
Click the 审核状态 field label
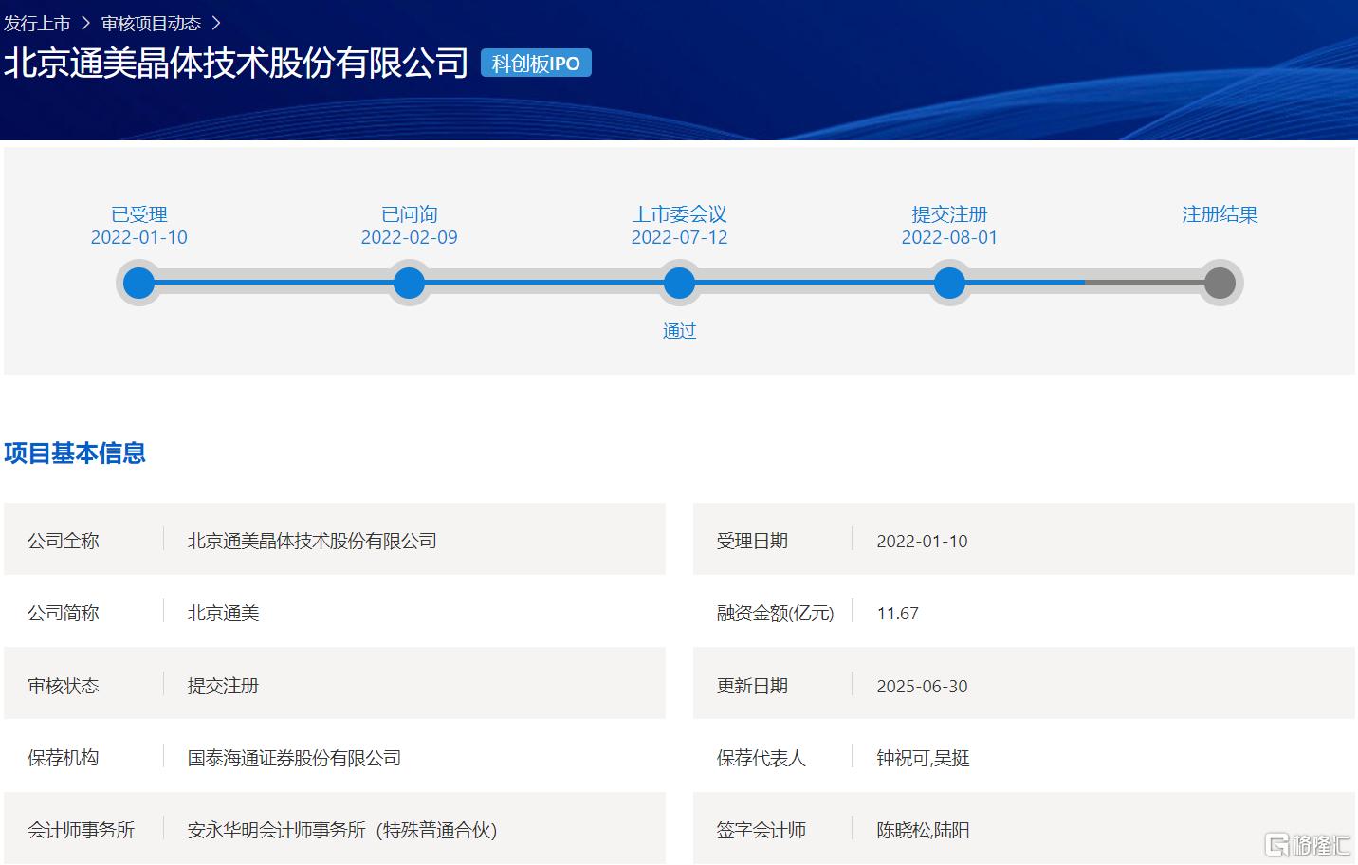click(x=64, y=686)
